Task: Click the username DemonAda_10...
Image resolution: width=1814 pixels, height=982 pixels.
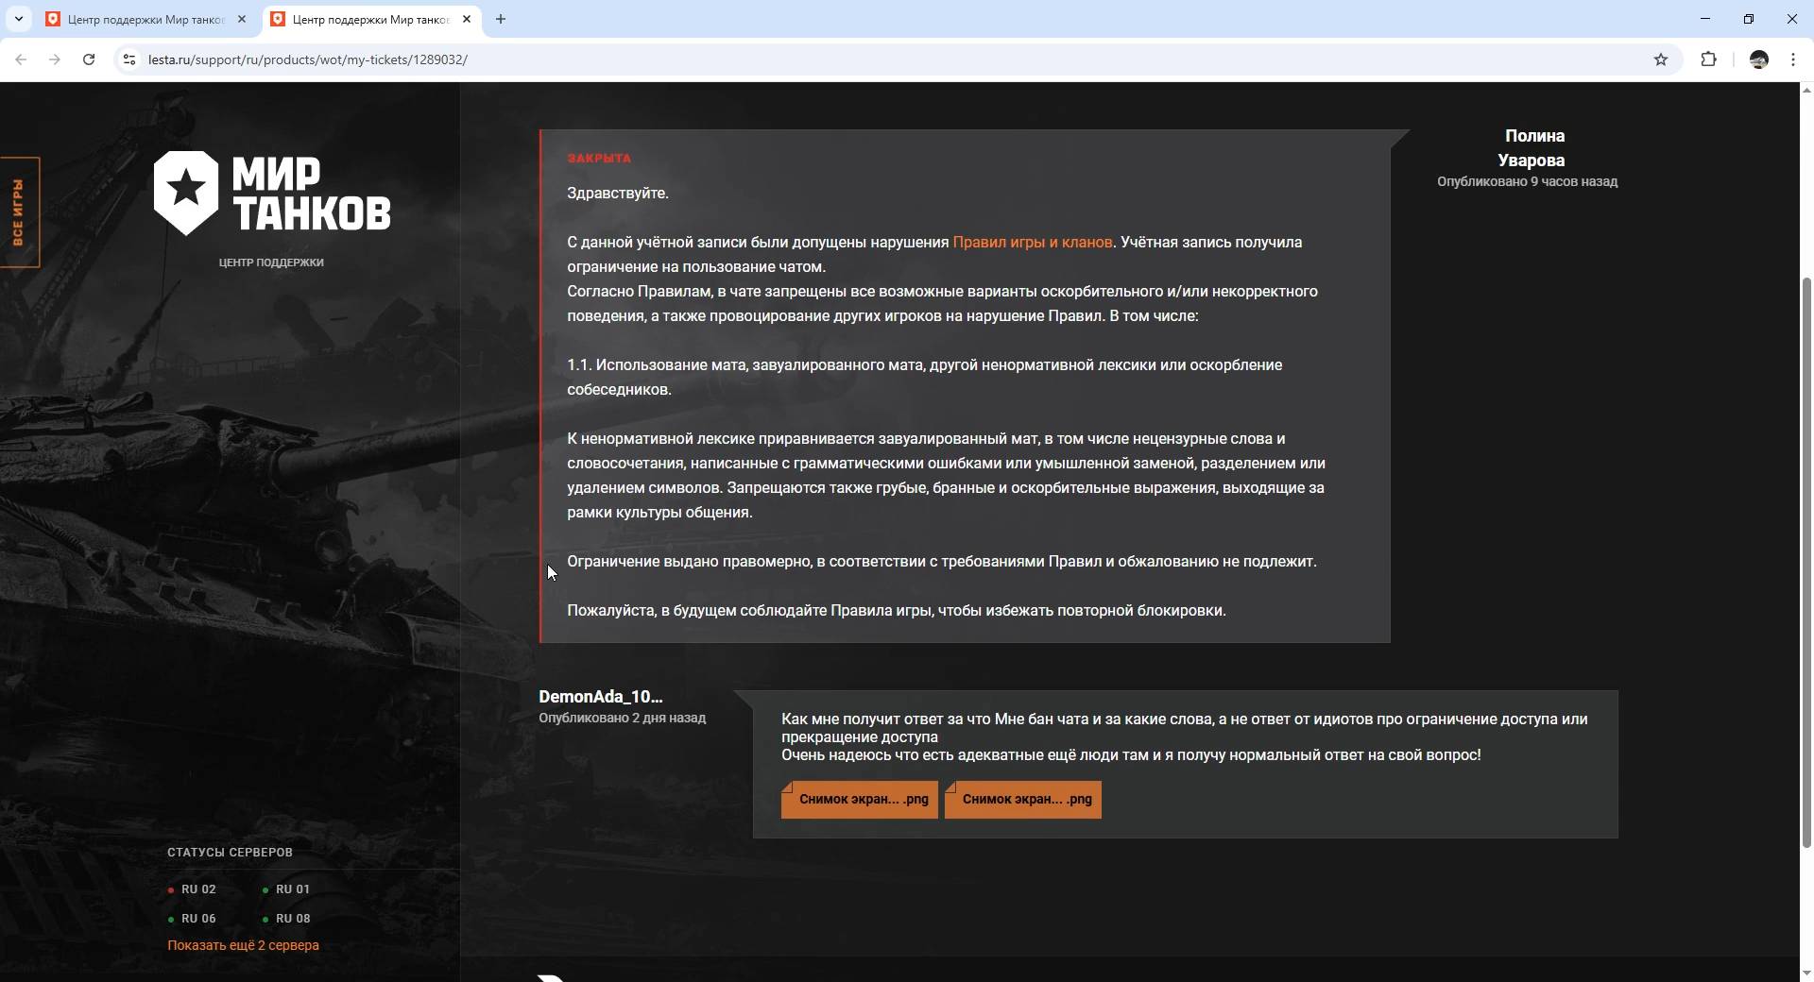Action: click(601, 697)
